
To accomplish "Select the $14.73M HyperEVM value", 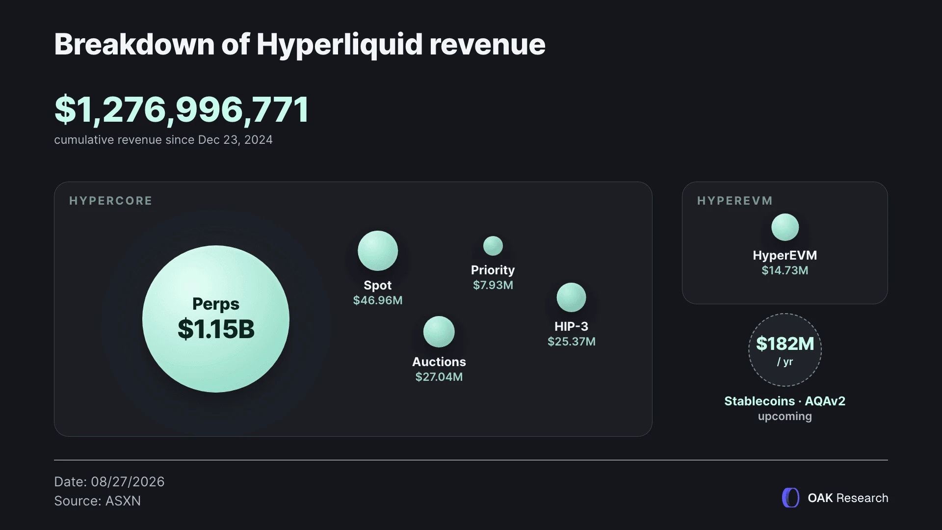I will pyautogui.click(x=785, y=270).
